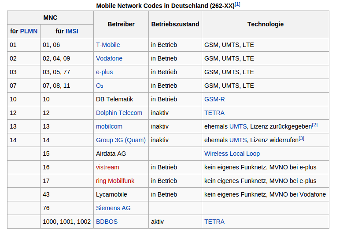The height and width of the screenshot is (233, 347).
Task: Select the IMSI cell '16' for vistream
Action: point(67,167)
